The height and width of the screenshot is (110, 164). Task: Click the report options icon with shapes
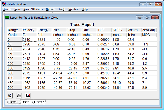10,95
